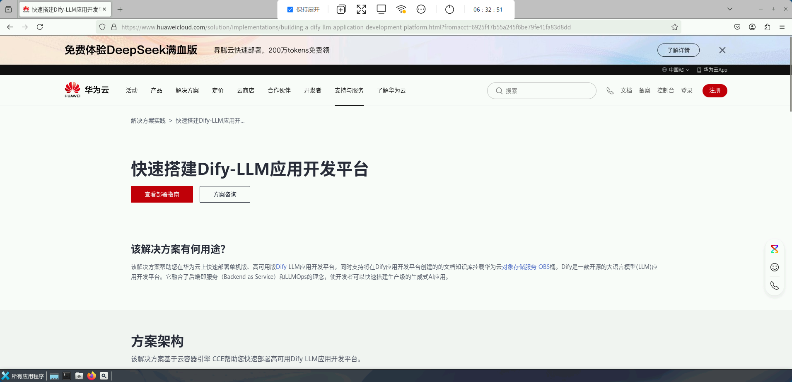Click the 登录 link
The width and height of the screenshot is (792, 382).
(687, 90)
